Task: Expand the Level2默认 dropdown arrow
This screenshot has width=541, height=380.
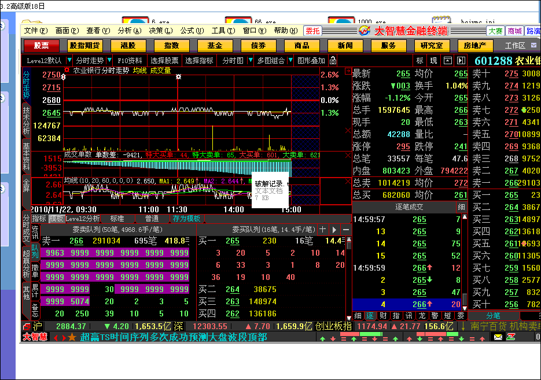Action: click(69, 60)
